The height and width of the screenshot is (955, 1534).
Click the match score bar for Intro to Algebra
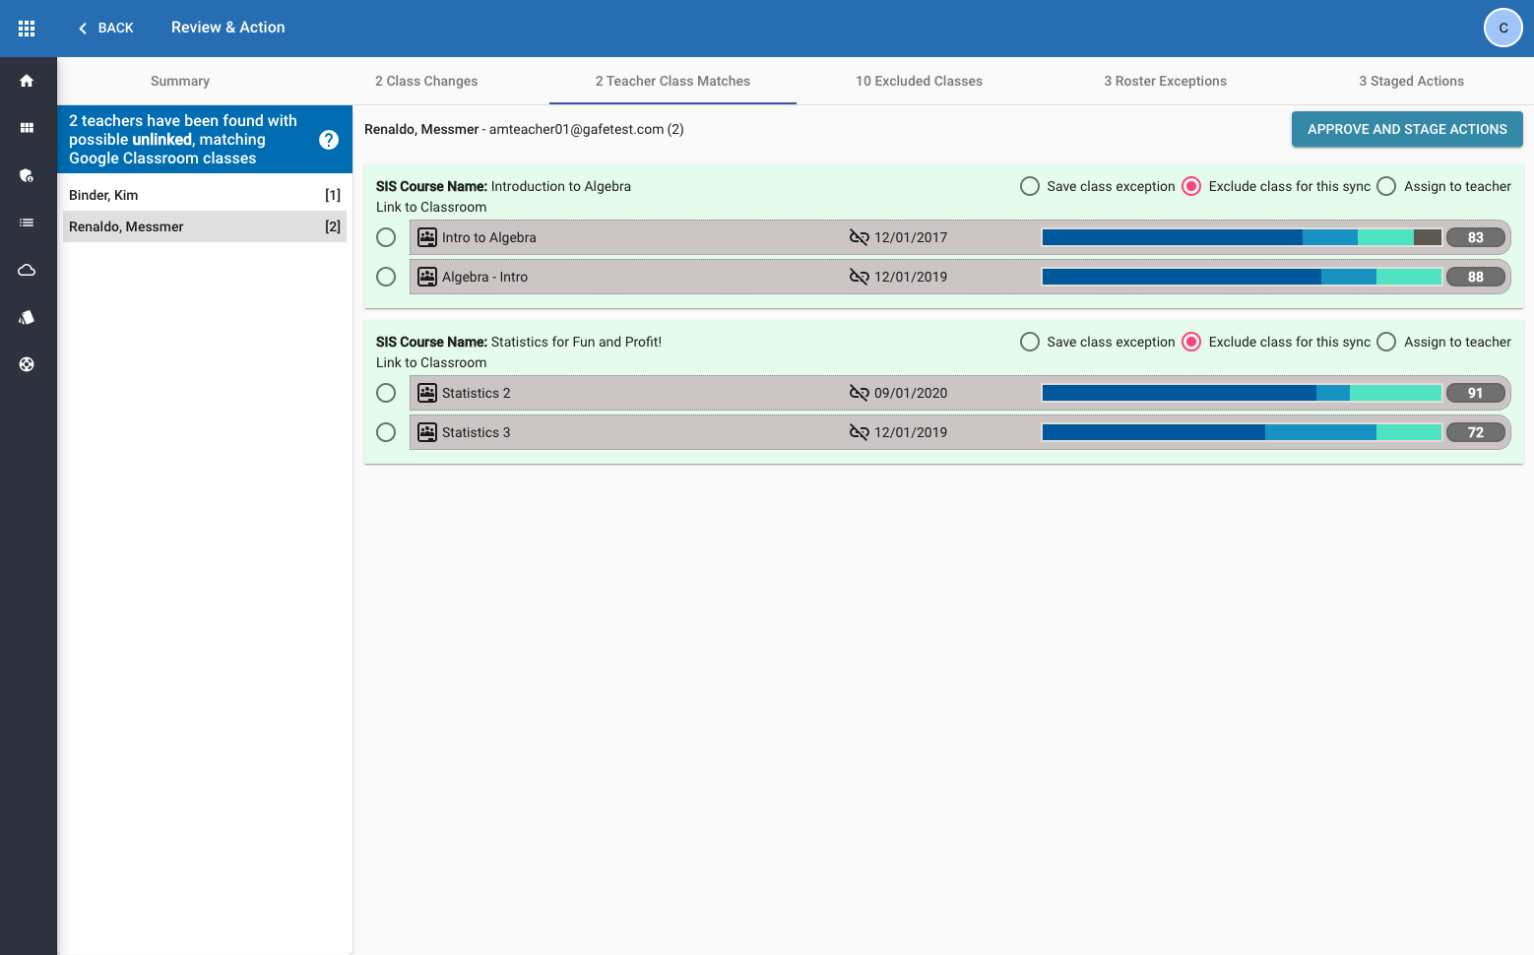[1241, 237]
